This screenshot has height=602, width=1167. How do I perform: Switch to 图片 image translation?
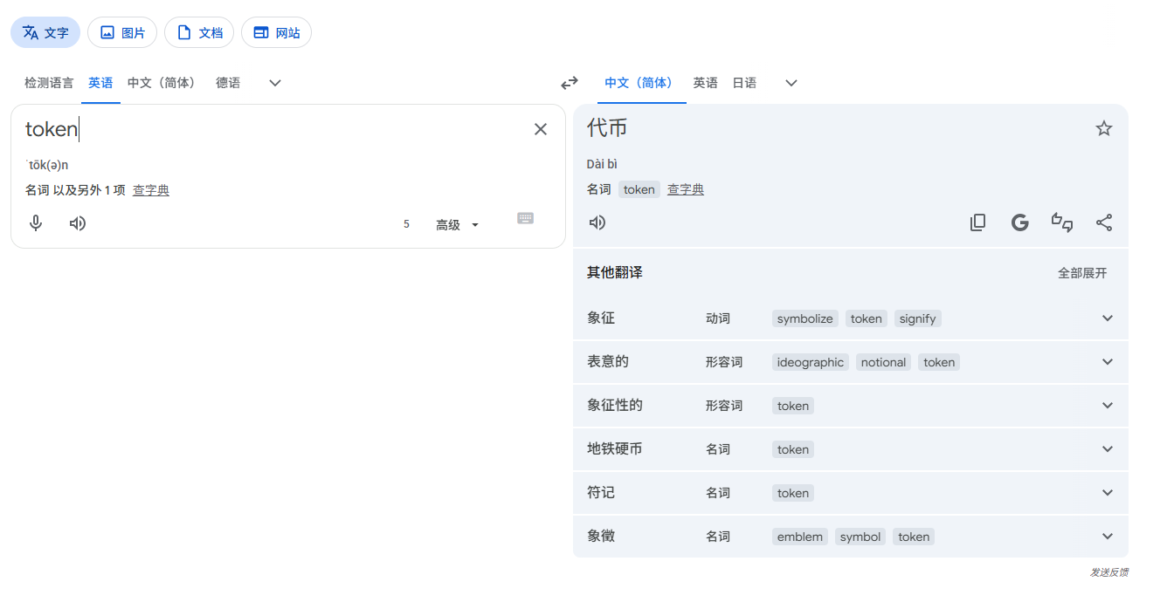coord(122,32)
